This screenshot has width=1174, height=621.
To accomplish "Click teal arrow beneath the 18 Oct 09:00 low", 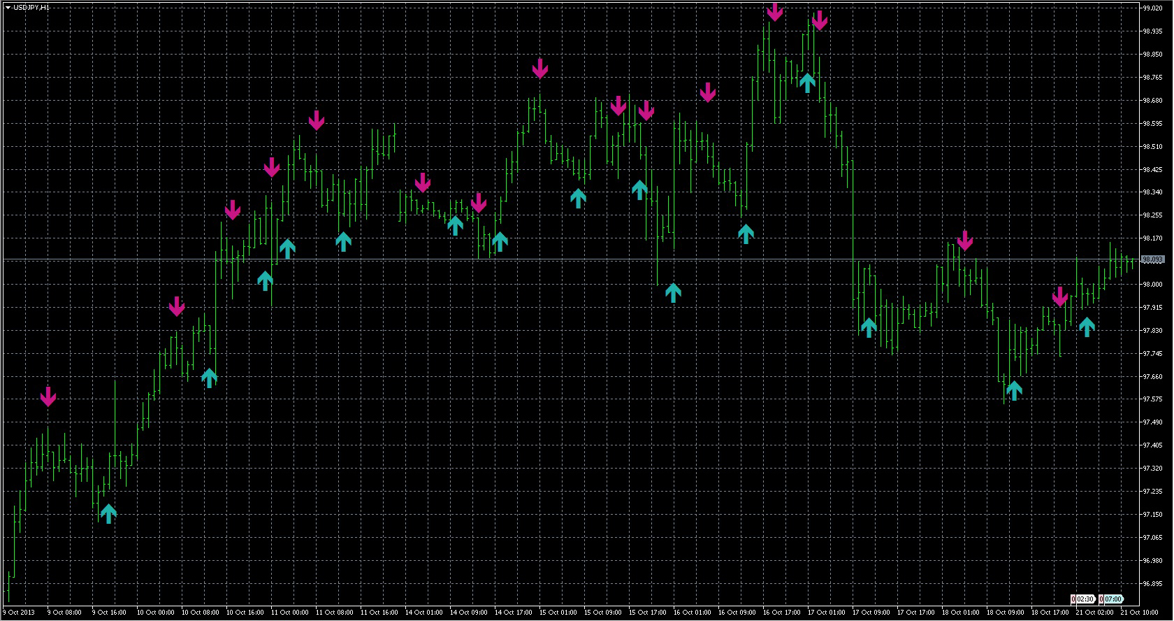I will (x=1014, y=390).
